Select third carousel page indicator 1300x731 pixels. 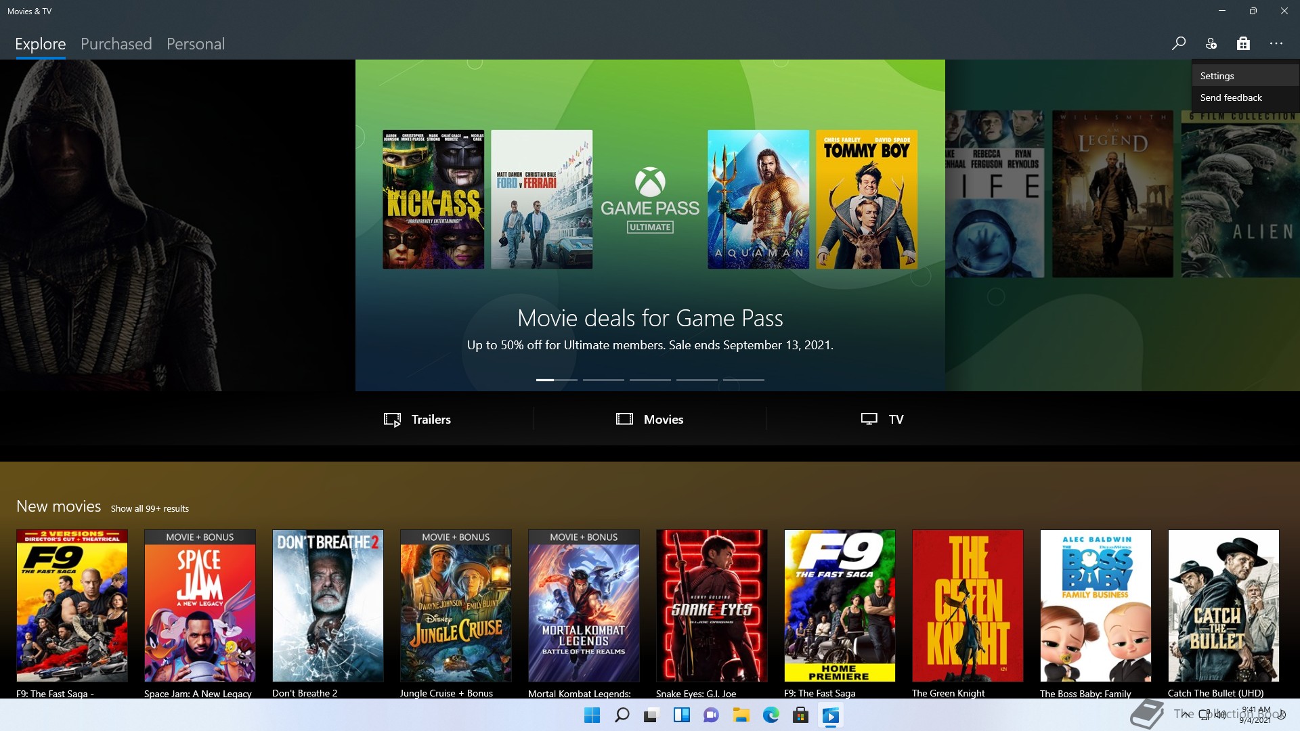tap(650, 380)
